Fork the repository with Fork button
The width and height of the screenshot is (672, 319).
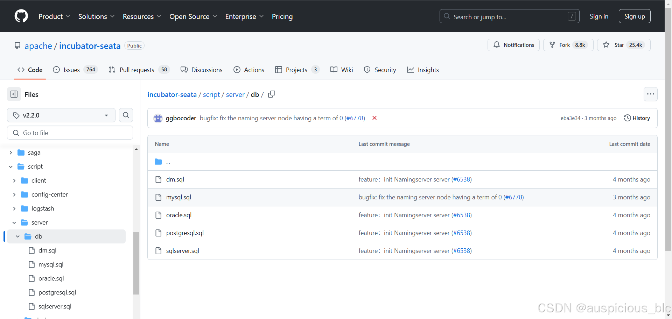click(568, 45)
